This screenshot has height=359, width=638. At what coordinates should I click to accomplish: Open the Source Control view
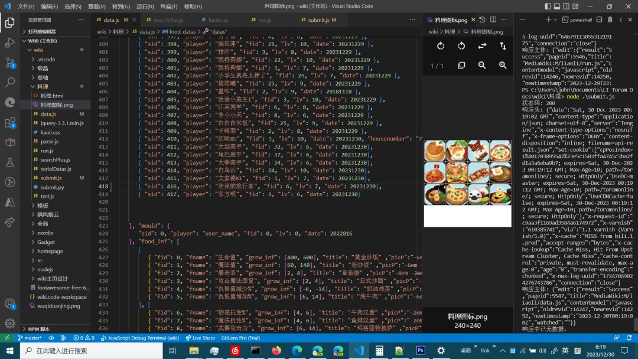click(10, 63)
